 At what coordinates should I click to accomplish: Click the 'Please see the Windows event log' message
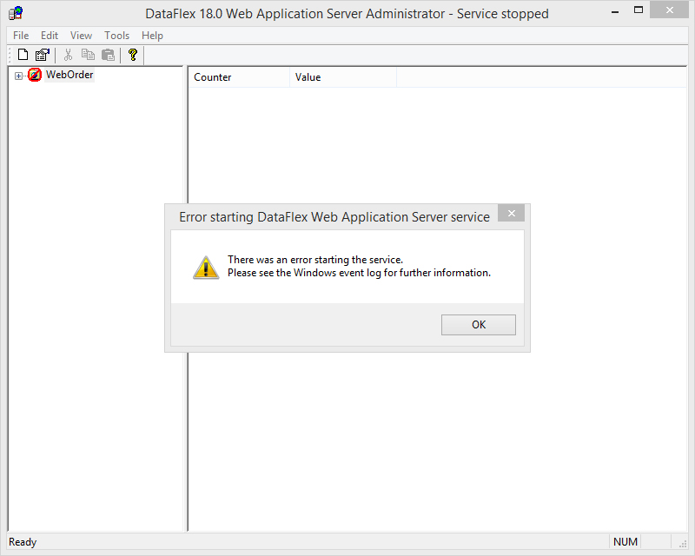point(359,273)
